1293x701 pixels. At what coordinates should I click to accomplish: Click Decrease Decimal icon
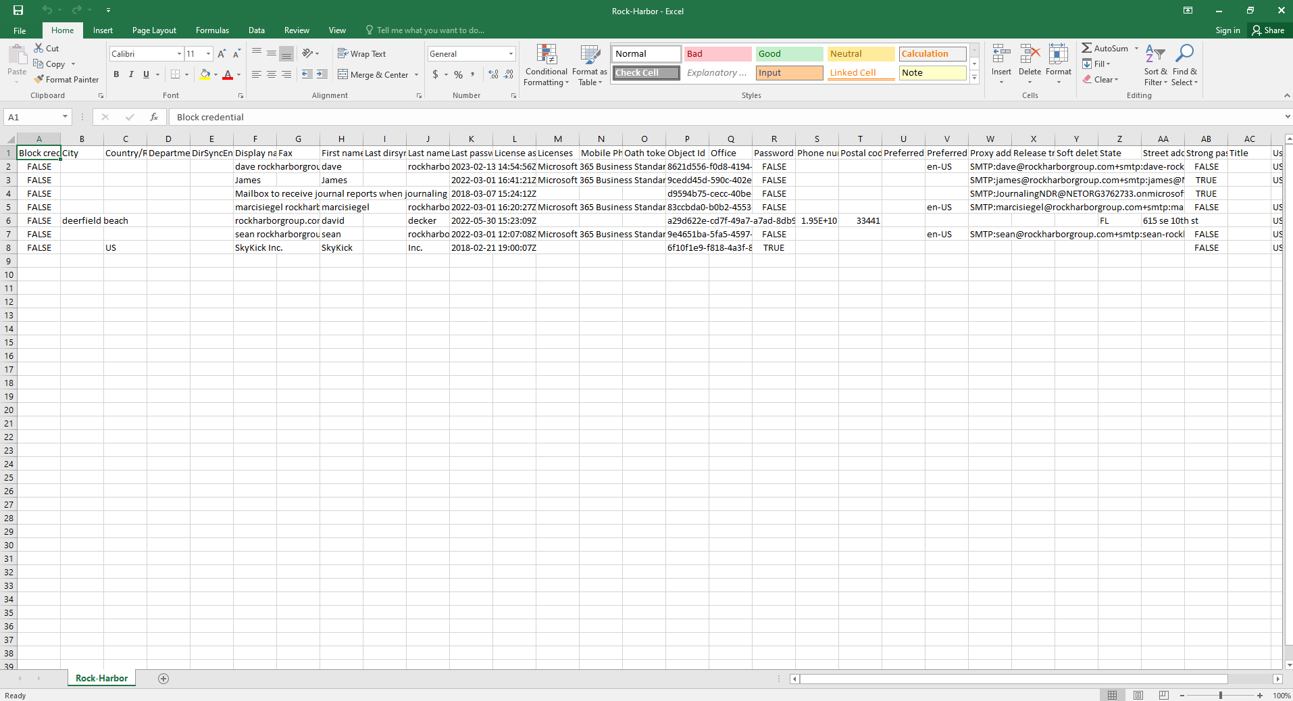pyautogui.click(x=509, y=74)
